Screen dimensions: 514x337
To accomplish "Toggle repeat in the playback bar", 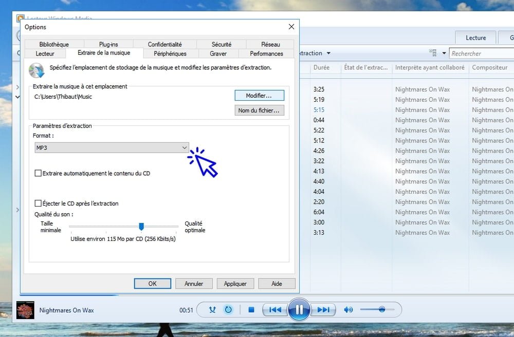I will click(x=229, y=309).
